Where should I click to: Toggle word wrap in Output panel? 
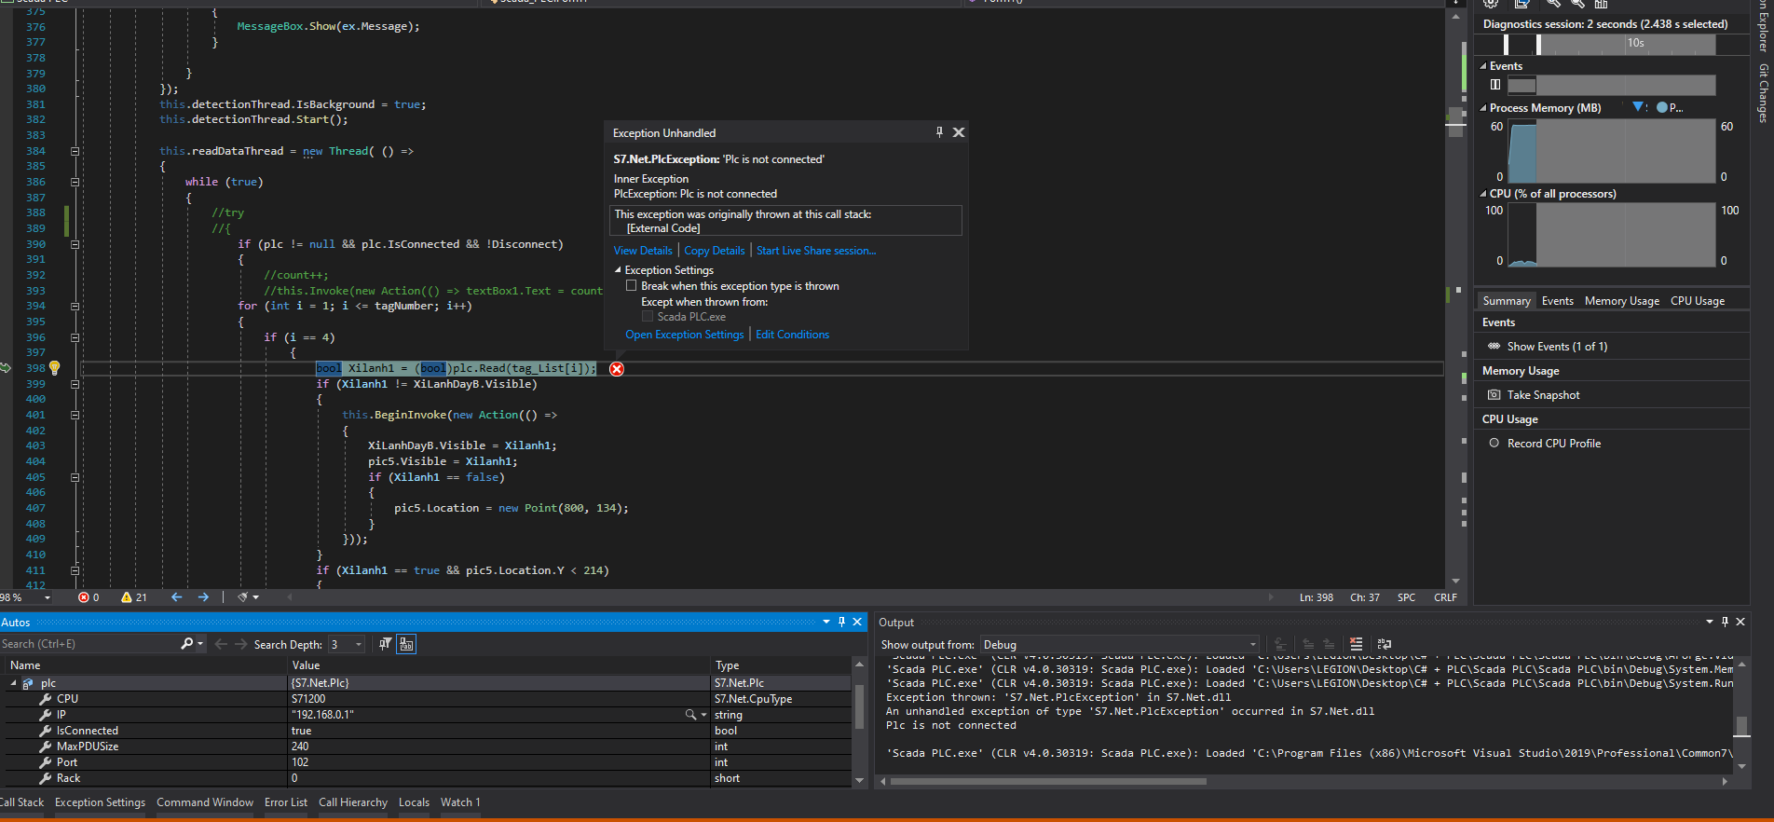click(x=1385, y=644)
